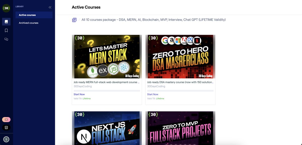Collapse the Library panel with double chevron
The image size is (302, 145).
50,7
